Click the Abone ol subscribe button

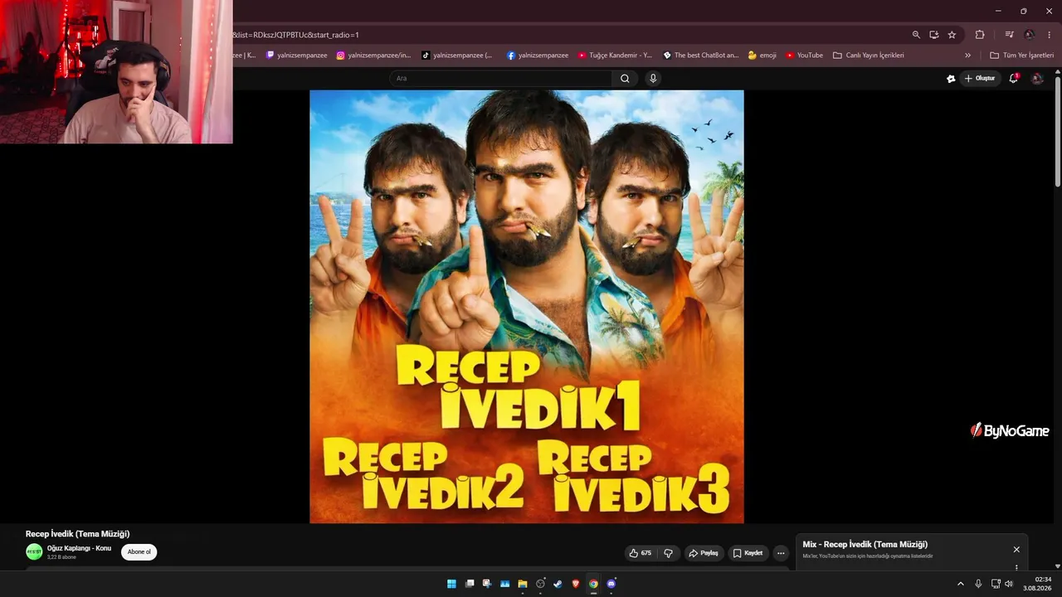pos(139,552)
